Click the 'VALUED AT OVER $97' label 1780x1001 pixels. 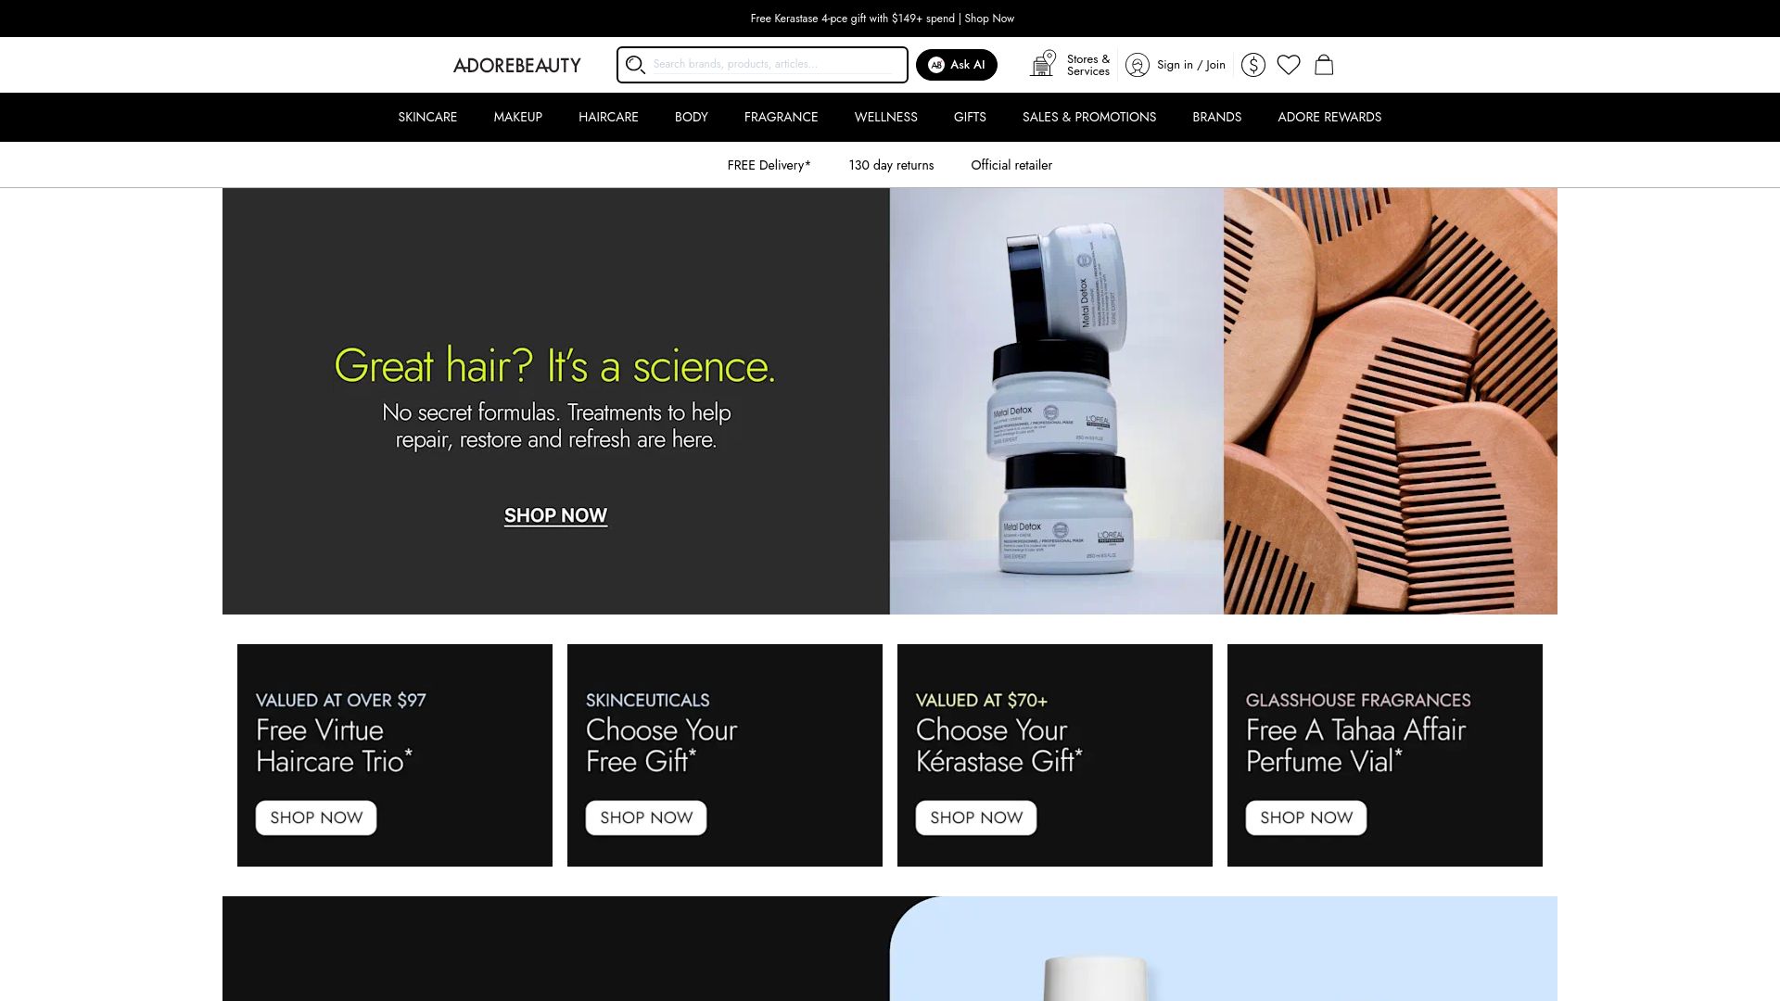pos(341,700)
